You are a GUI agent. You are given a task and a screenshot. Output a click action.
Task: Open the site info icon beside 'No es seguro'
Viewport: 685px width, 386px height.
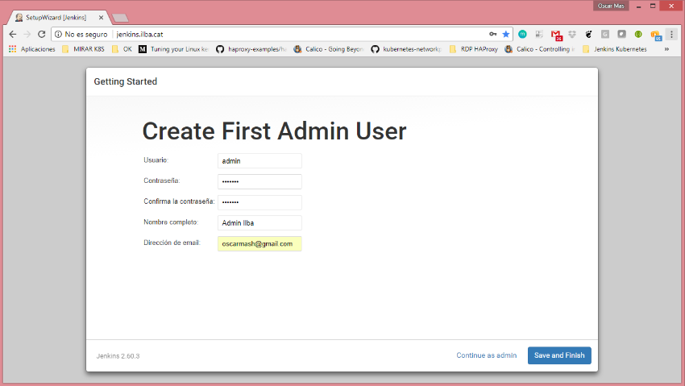click(x=58, y=34)
